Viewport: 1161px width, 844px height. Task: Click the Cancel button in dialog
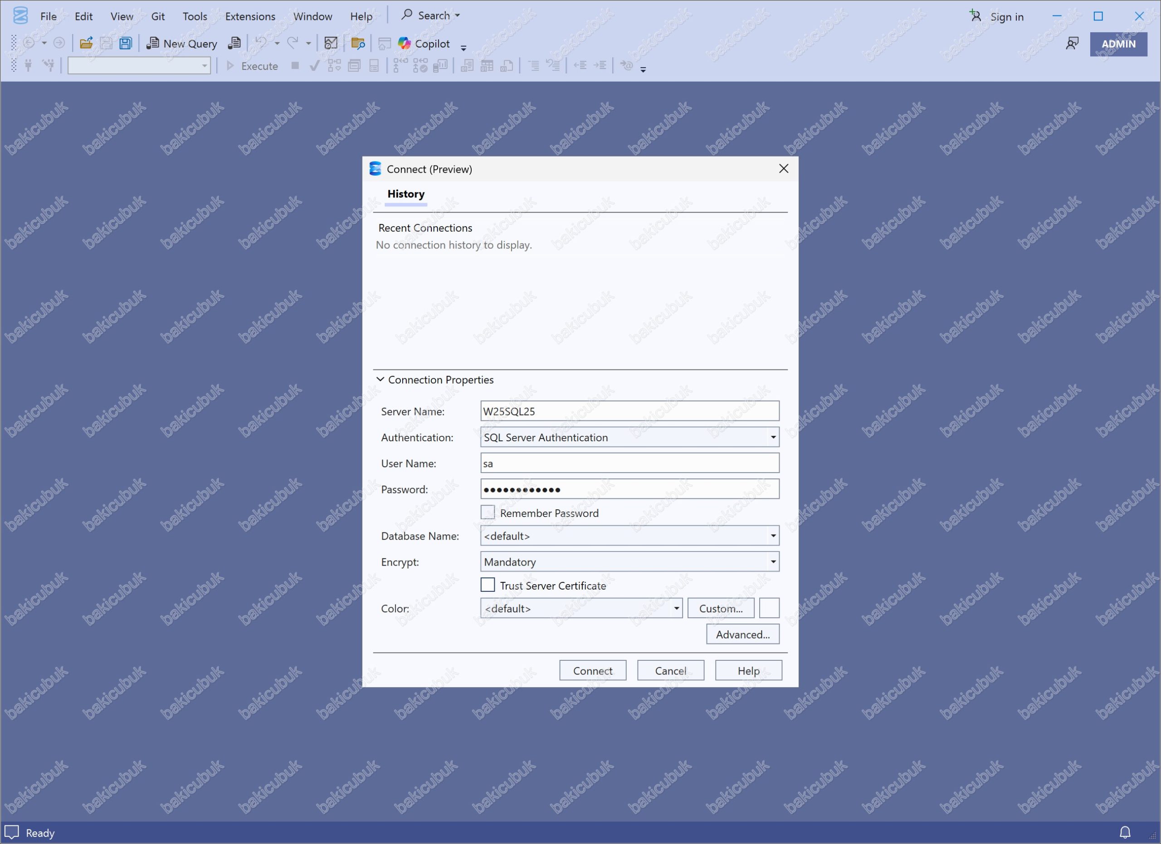point(671,670)
